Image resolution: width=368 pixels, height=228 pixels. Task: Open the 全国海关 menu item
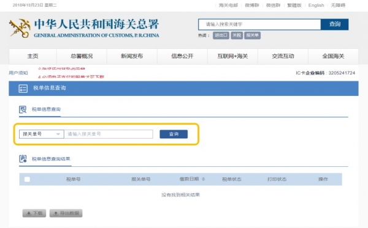333,56
